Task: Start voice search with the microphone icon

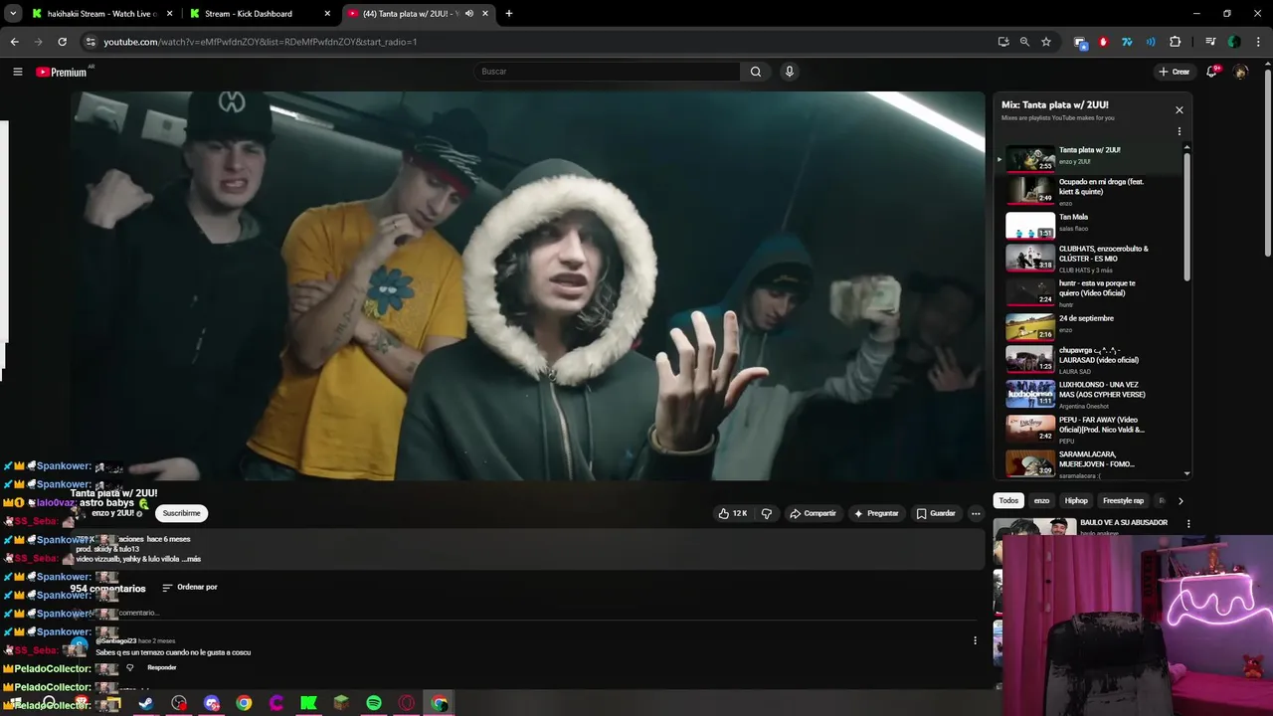Action: click(790, 72)
